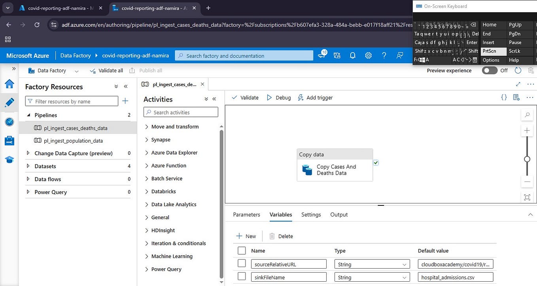The height and width of the screenshot is (286, 537).
Task: Select all variables with the header checkbox
Action: tap(242, 250)
